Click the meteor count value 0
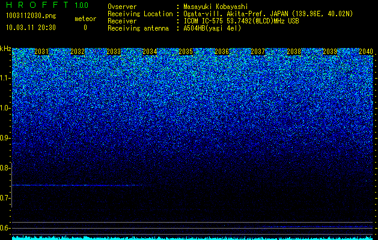The image size is (378, 240). pos(85,28)
